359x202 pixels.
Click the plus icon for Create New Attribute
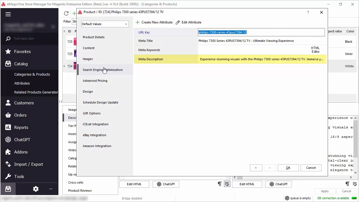pyautogui.click(x=137, y=22)
